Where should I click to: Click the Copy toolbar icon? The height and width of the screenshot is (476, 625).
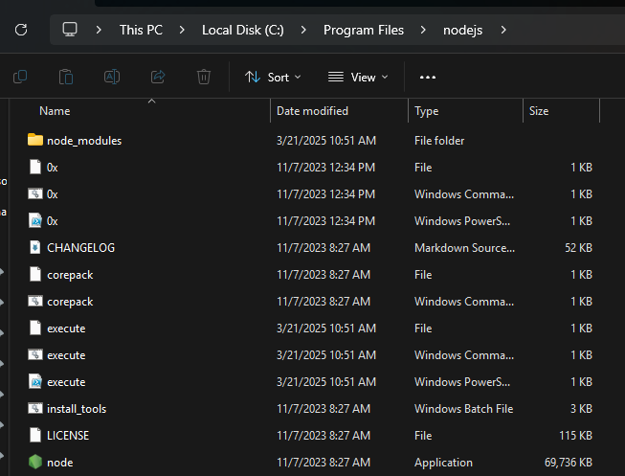[x=20, y=77]
